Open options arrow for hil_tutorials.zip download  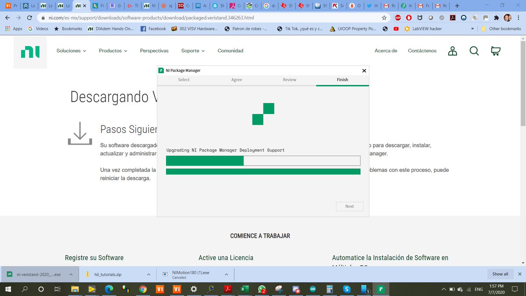149,275
